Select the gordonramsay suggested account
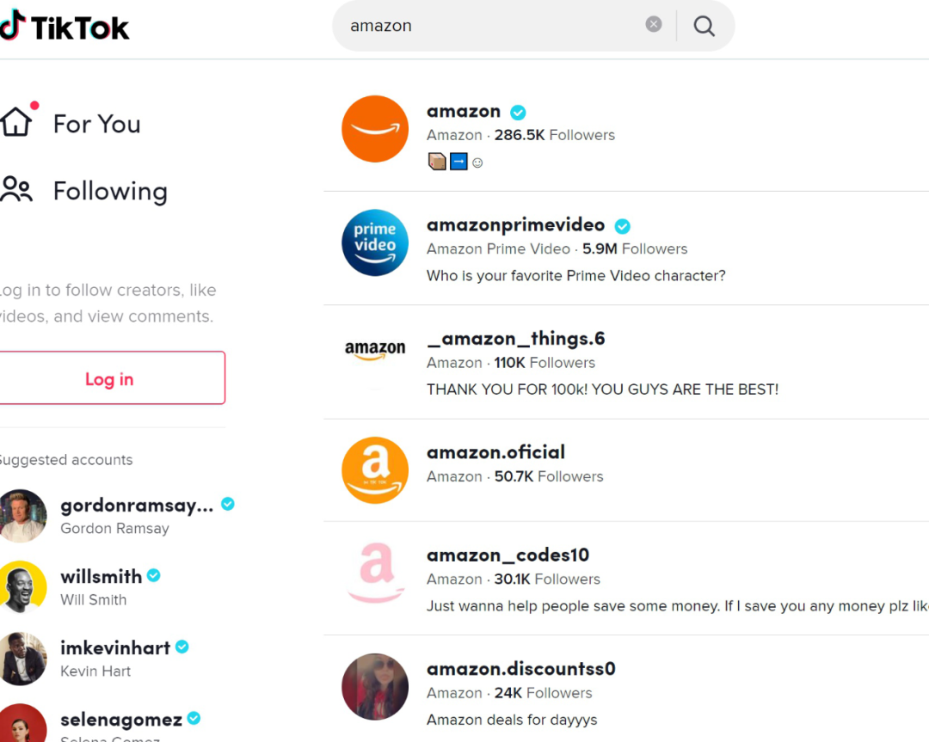 tap(117, 516)
